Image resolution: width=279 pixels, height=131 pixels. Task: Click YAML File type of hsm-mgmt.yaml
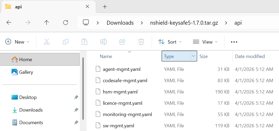tap(174, 92)
